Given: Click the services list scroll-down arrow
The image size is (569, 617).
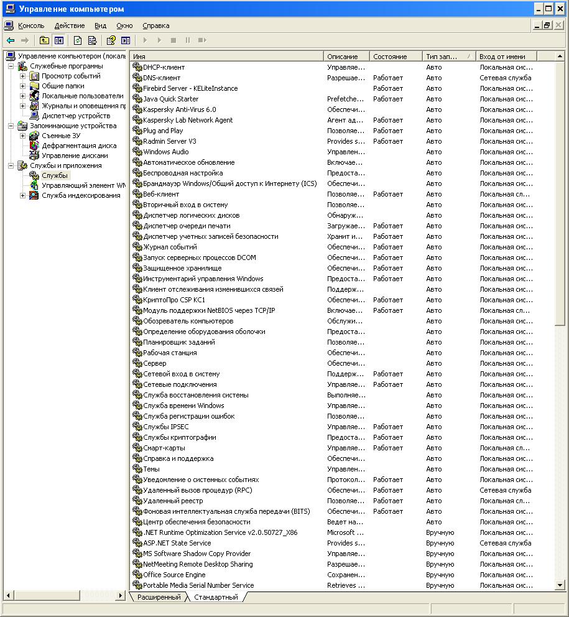Looking at the screenshot, I should click(560, 585).
